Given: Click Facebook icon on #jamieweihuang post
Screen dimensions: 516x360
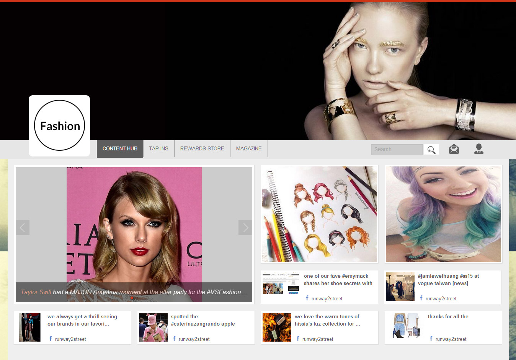Looking at the screenshot, I should pos(421,298).
